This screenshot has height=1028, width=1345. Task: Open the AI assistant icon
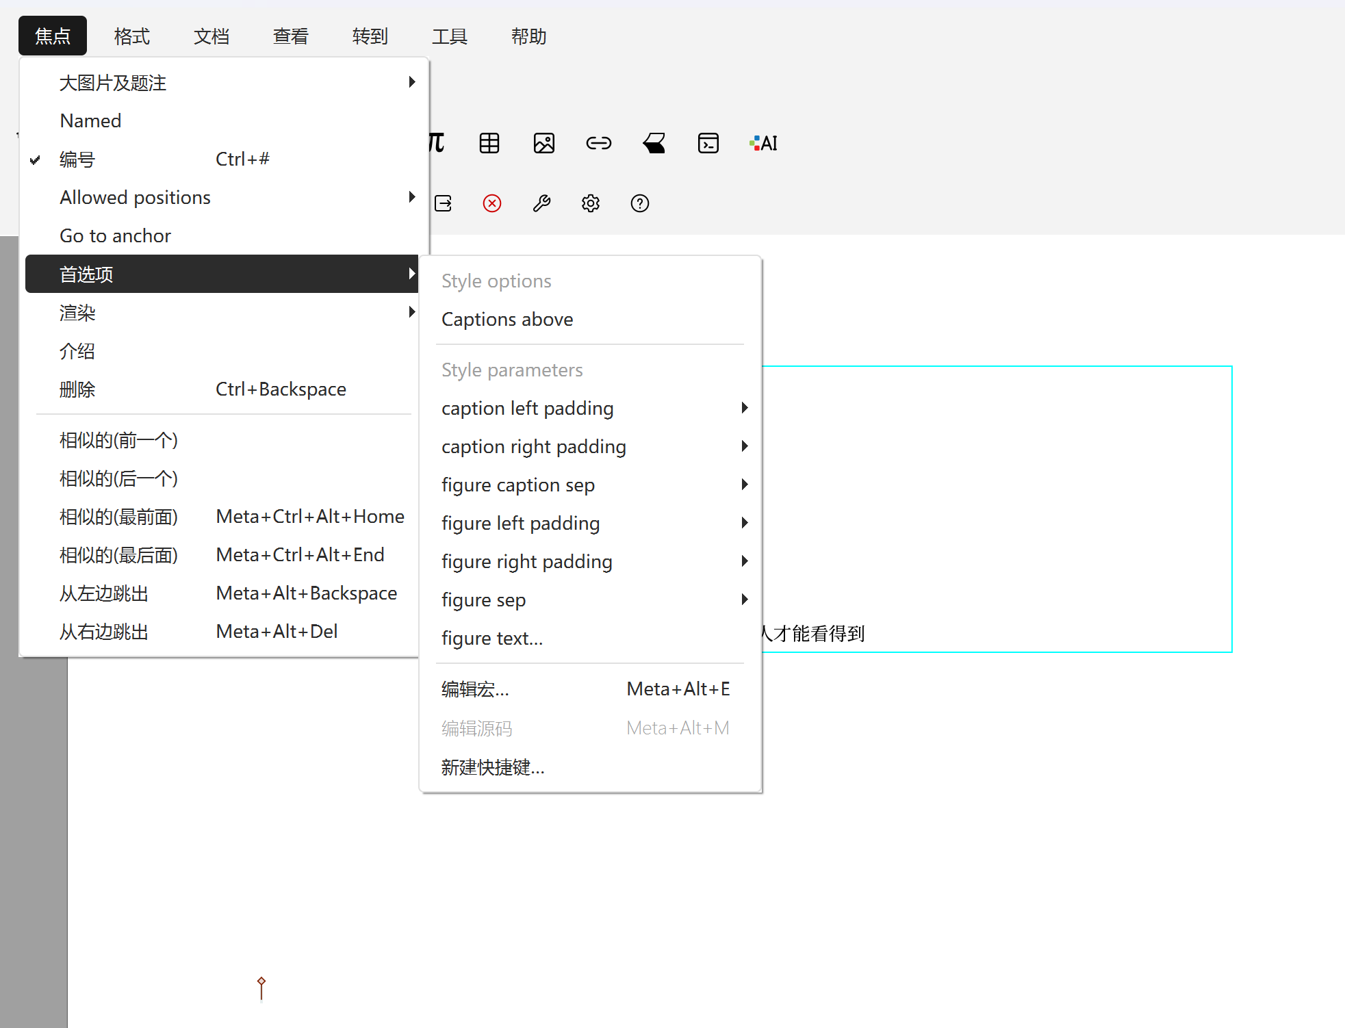(764, 143)
